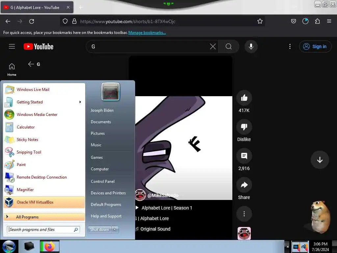337x253 pixels.
Task: Clear the YouTube search box with X
Action: click(x=213, y=46)
